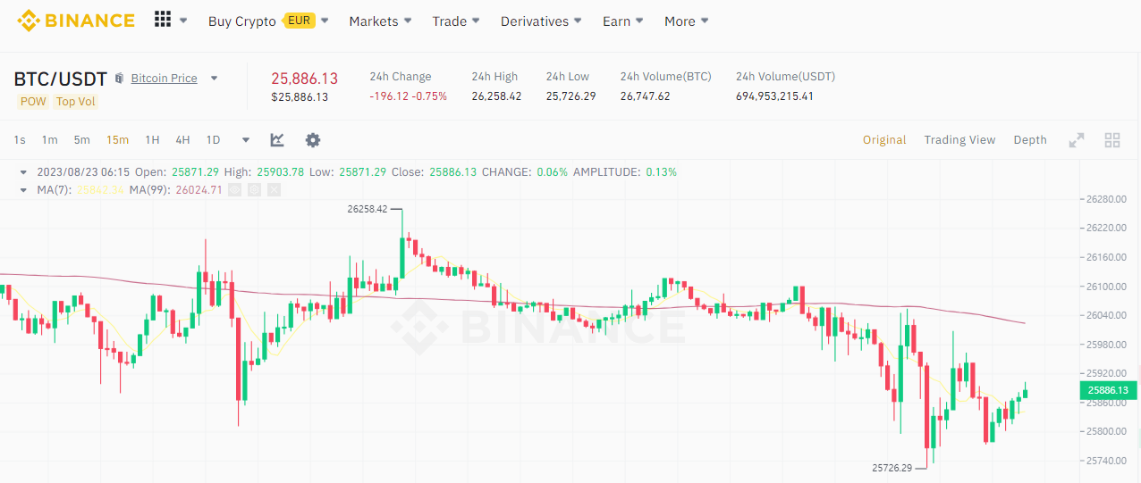Collapse the MA indicator row
The image size is (1141, 483).
click(23, 189)
